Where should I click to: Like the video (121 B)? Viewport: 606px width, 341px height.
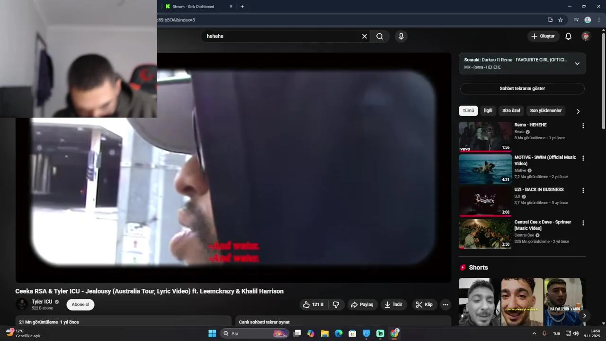pos(313,305)
